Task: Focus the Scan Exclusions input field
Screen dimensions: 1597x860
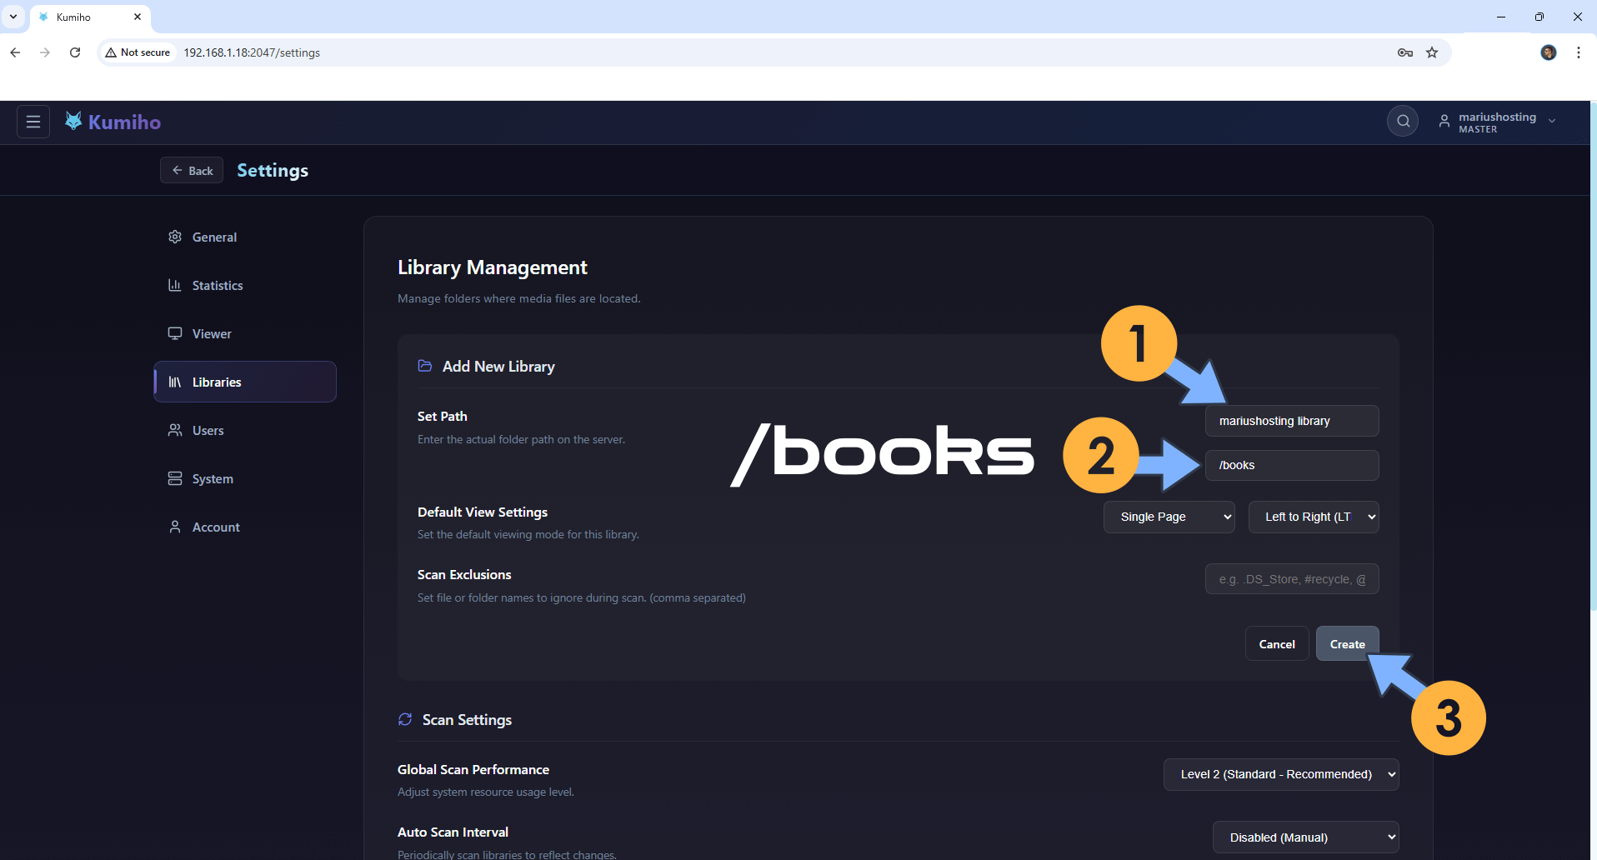Action: (1291, 579)
